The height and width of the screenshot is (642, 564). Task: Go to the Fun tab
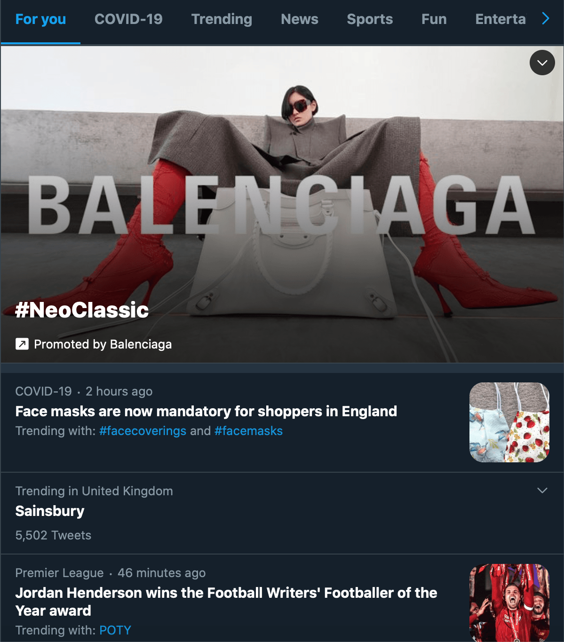tap(434, 19)
